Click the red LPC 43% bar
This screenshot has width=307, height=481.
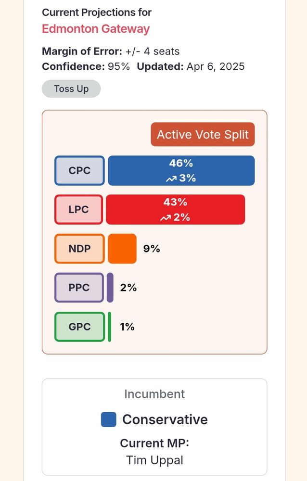175,210
